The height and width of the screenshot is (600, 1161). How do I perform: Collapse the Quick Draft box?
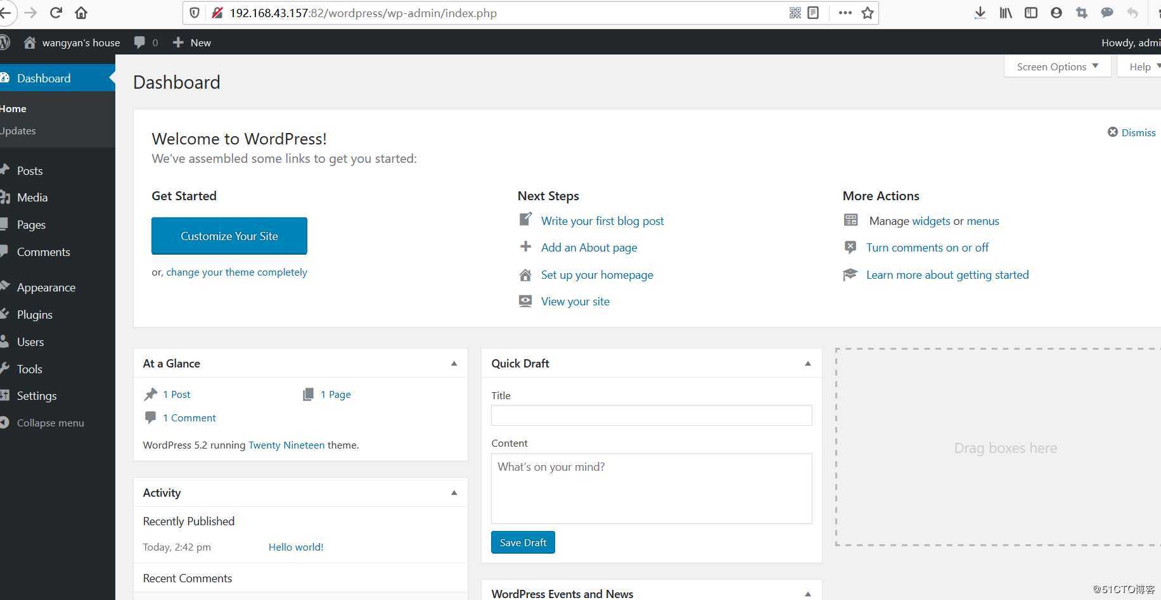[808, 364]
